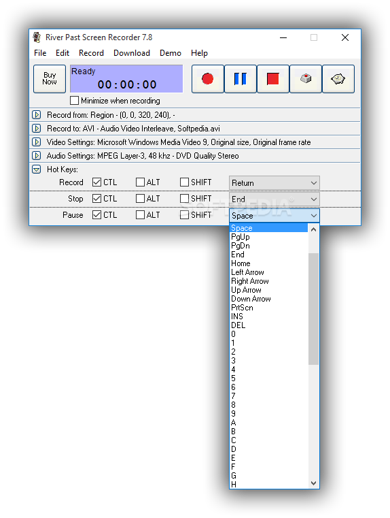The image size is (390, 518).
Task: Collapse the Hot Keys section
Action: pyautogui.click(x=36, y=169)
